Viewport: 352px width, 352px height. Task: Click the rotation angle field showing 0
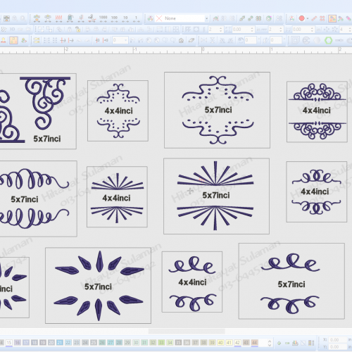(251, 40)
